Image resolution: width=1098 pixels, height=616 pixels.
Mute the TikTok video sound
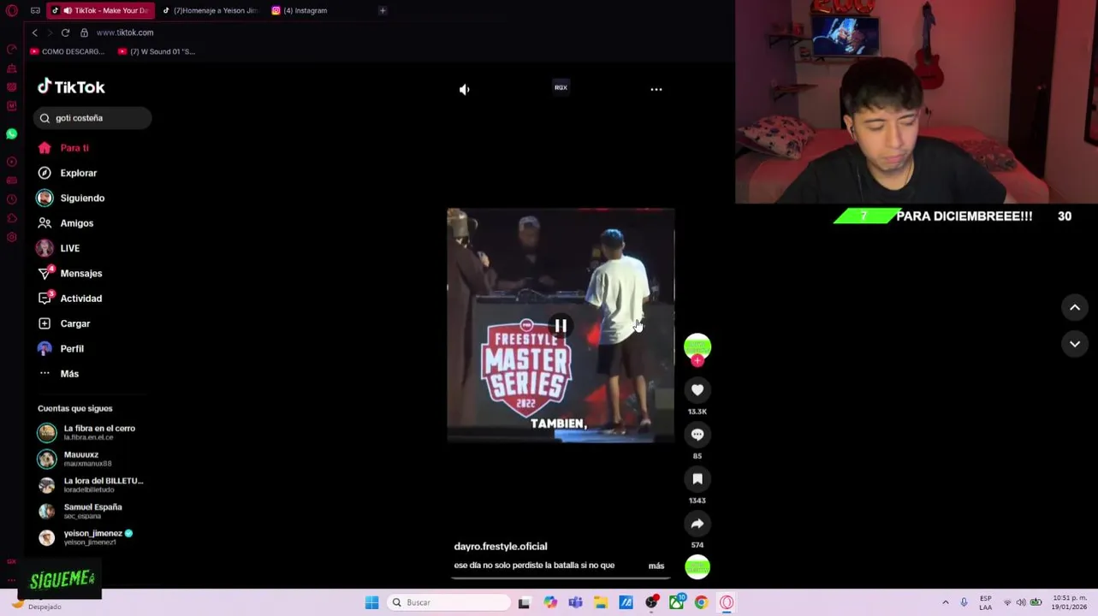coord(464,89)
